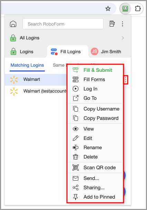Choose Fill & Submit from the context menu
This screenshot has height=210, width=147.
click(x=95, y=70)
